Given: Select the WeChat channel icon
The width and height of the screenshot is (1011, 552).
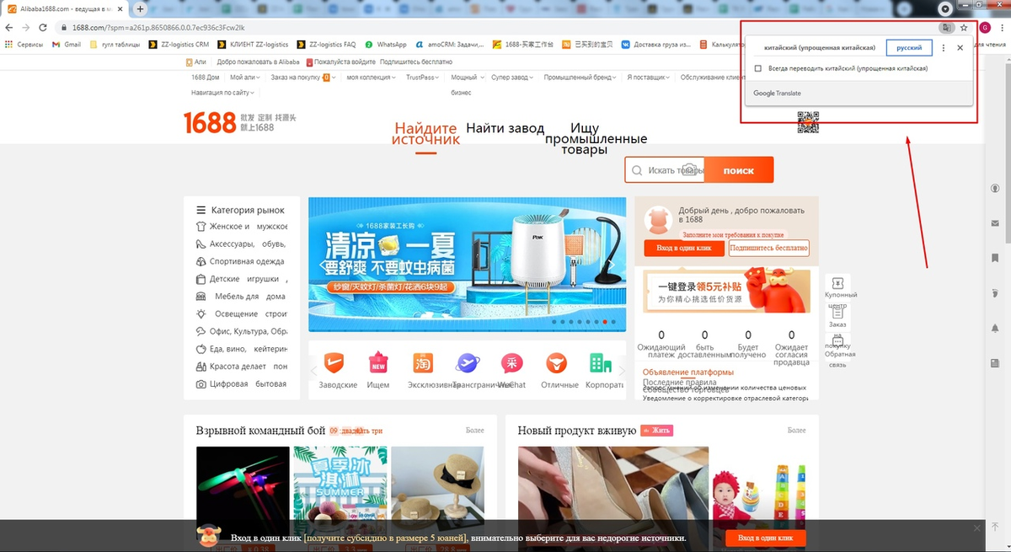Looking at the screenshot, I should 511,364.
